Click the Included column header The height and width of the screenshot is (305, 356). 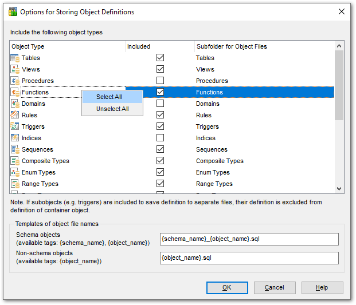click(x=160, y=46)
